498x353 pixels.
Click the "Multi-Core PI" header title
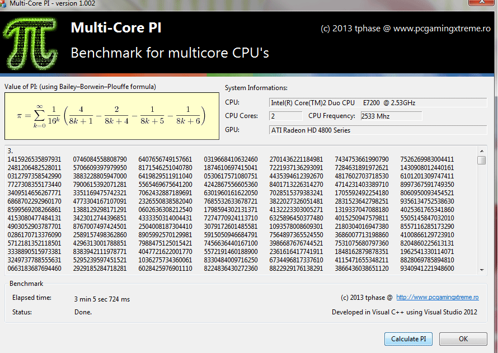tap(115, 28)
